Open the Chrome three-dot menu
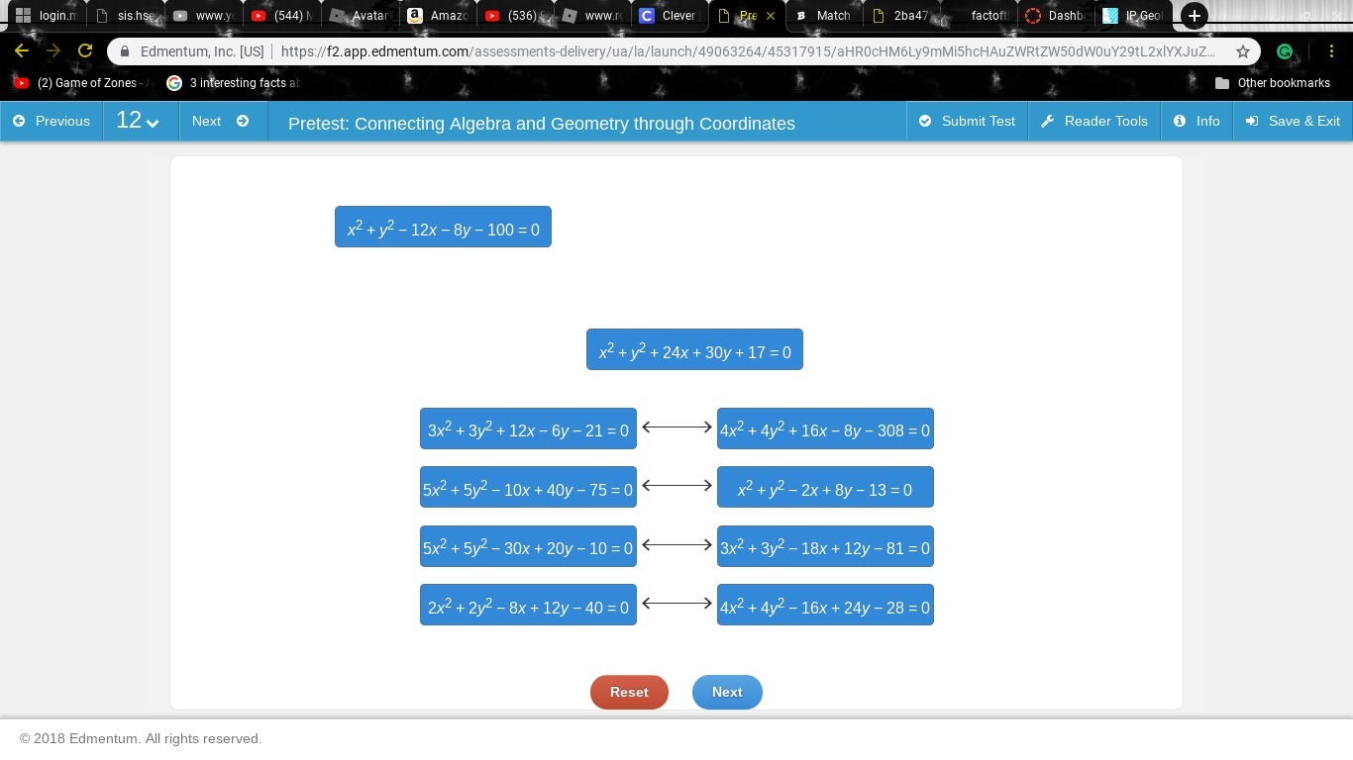 [x=1333, y=51]
